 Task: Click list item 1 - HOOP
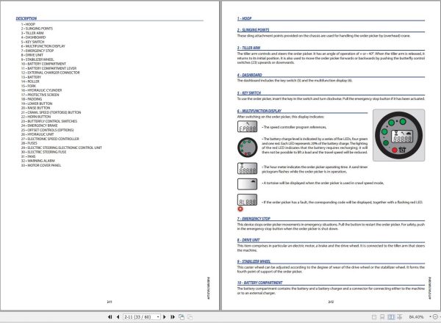tap(28, 24)
